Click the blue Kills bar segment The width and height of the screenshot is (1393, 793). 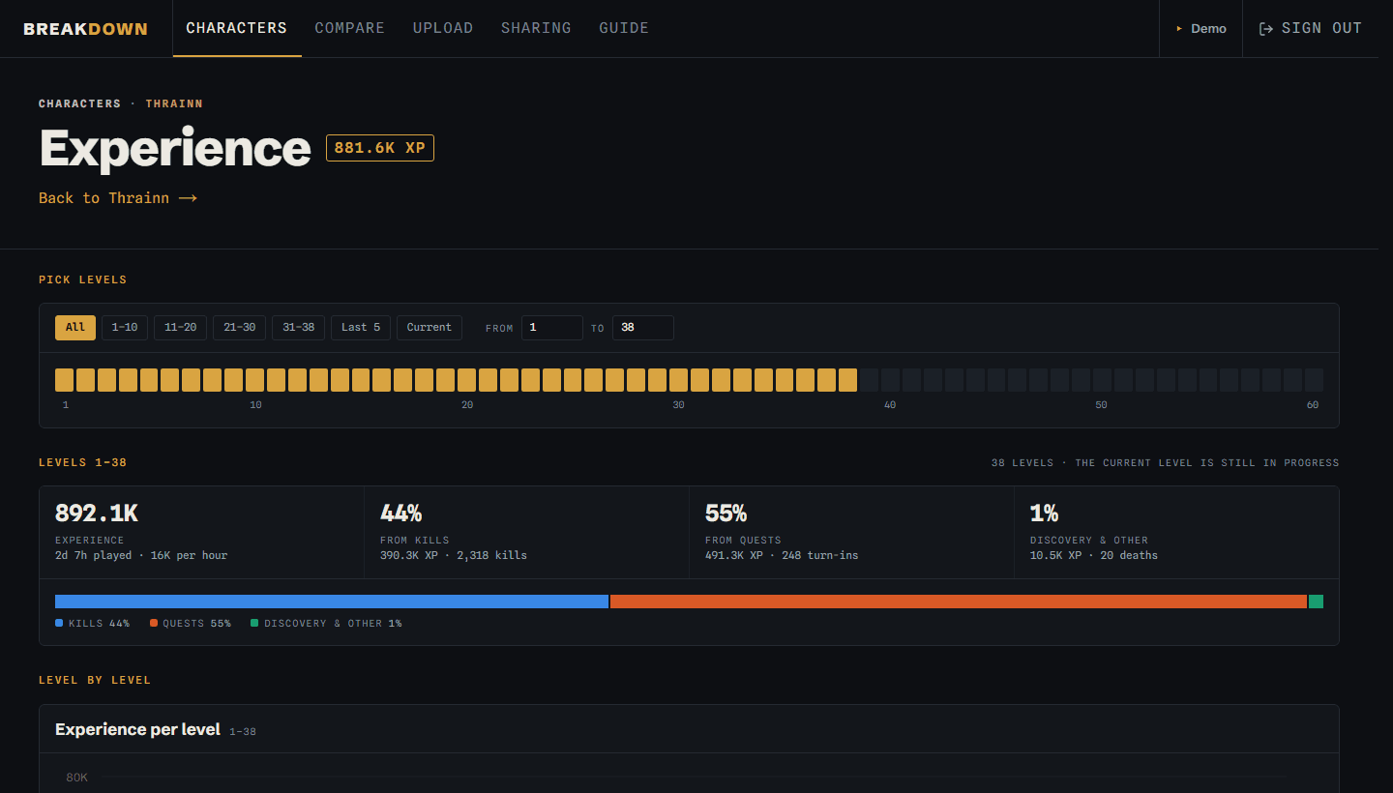pos(332,602)
